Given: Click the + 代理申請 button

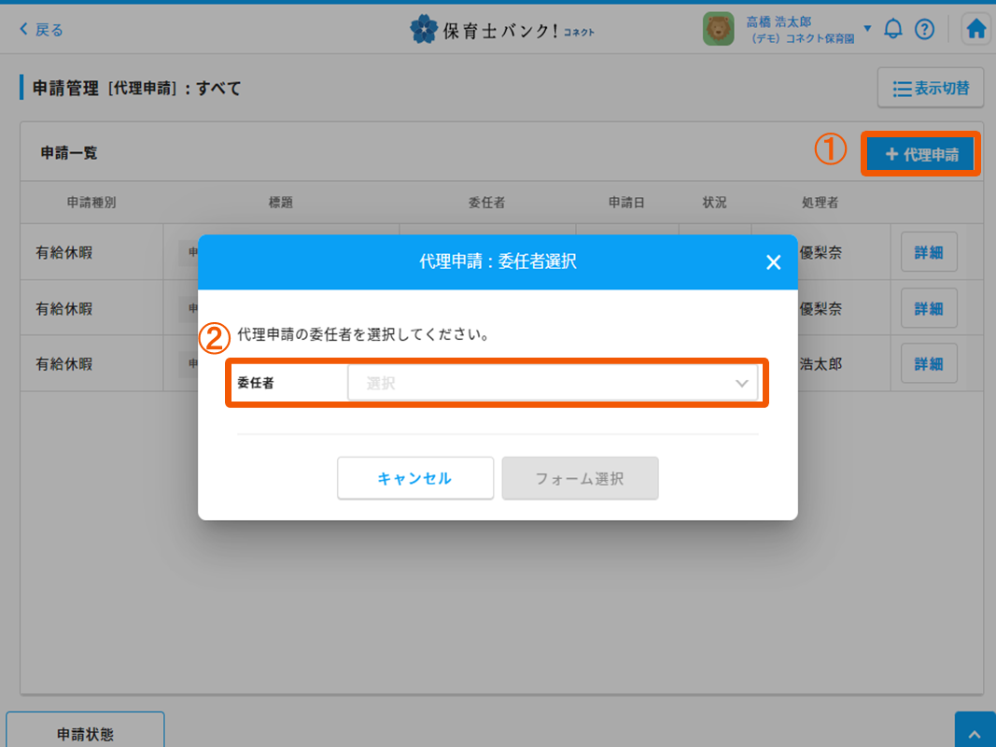Looking at the screenshot, I should click(921, 154).
